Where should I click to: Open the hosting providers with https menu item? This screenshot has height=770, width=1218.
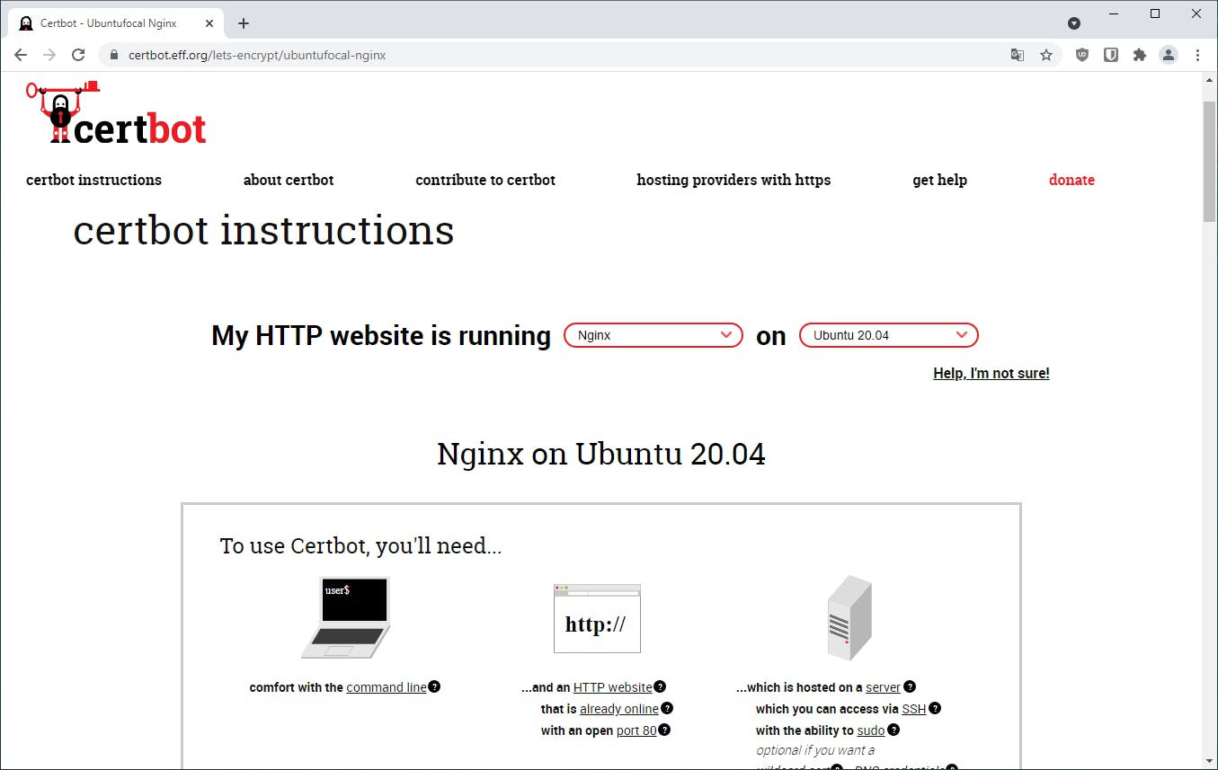pos(733,180)
